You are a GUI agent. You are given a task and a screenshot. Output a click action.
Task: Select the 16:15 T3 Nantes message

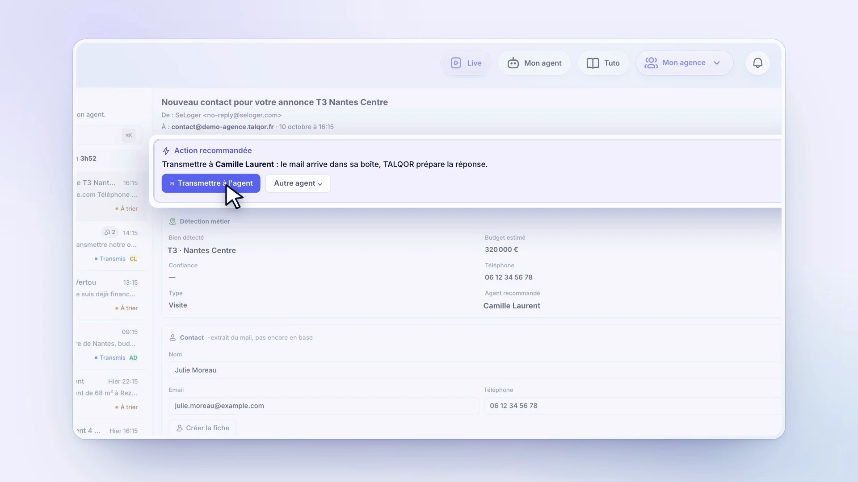pyautogui.click(x=111, y=195)
